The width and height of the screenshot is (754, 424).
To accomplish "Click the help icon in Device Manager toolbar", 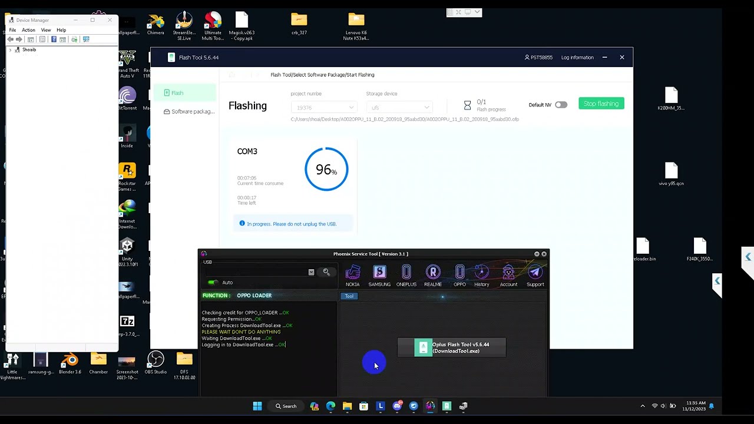I will coord(54,39).
